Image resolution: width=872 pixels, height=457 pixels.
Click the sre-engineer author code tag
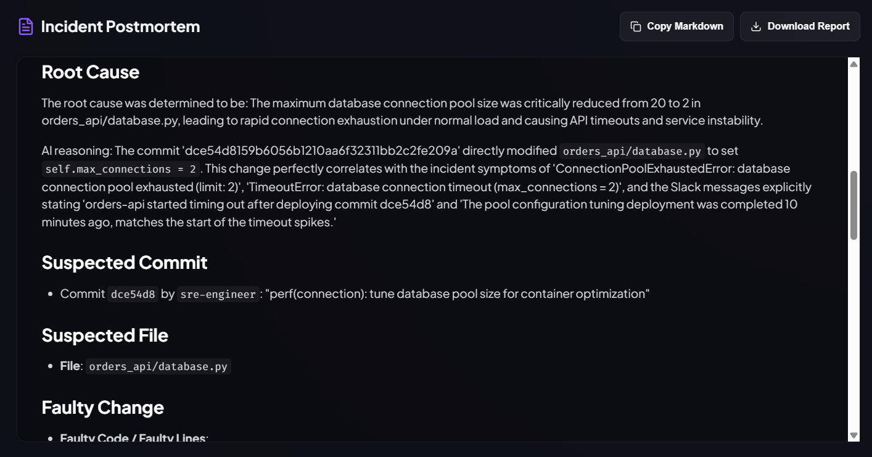(218, 294)
